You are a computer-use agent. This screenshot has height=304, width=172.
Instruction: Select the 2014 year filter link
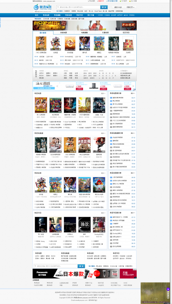[x=85, y=73]
